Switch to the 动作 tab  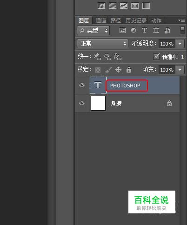[x=156, y=20]
